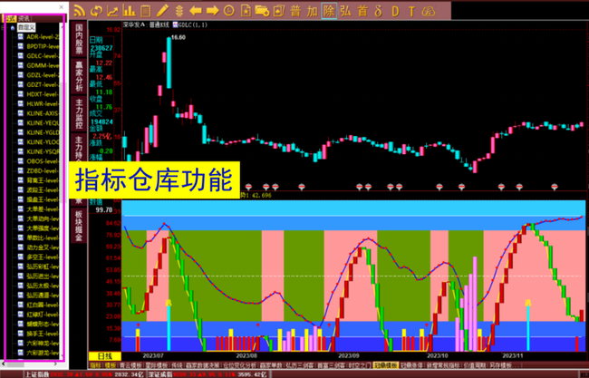589x378 pixels.
Task: Select the KLINE-YGLD indicator in tree
Action: 43,132
